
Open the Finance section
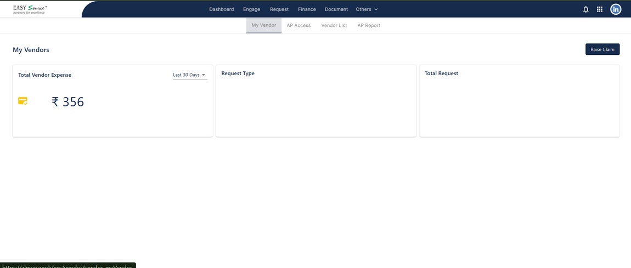pos(307,9)
